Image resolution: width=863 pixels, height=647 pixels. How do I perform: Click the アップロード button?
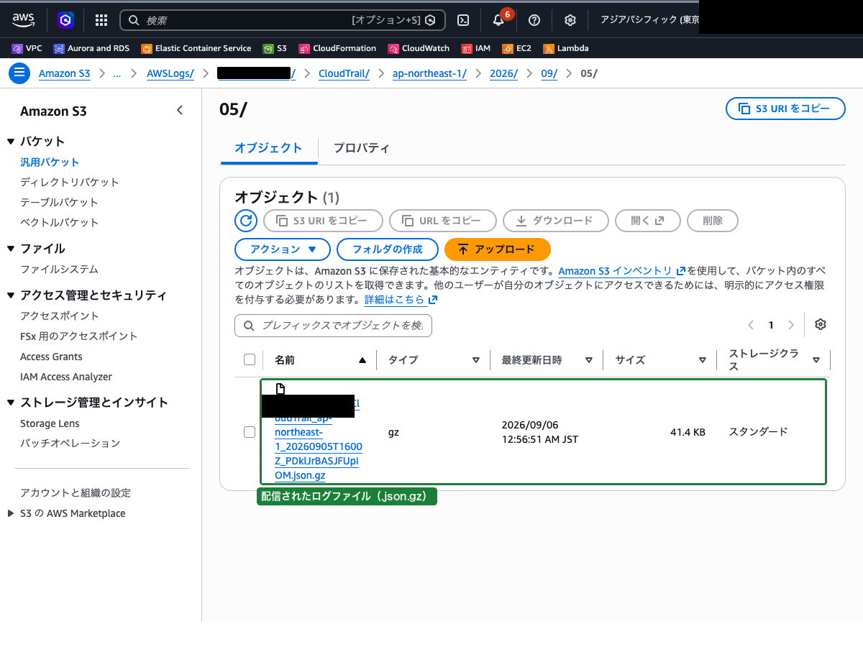[x=498, y=249]
